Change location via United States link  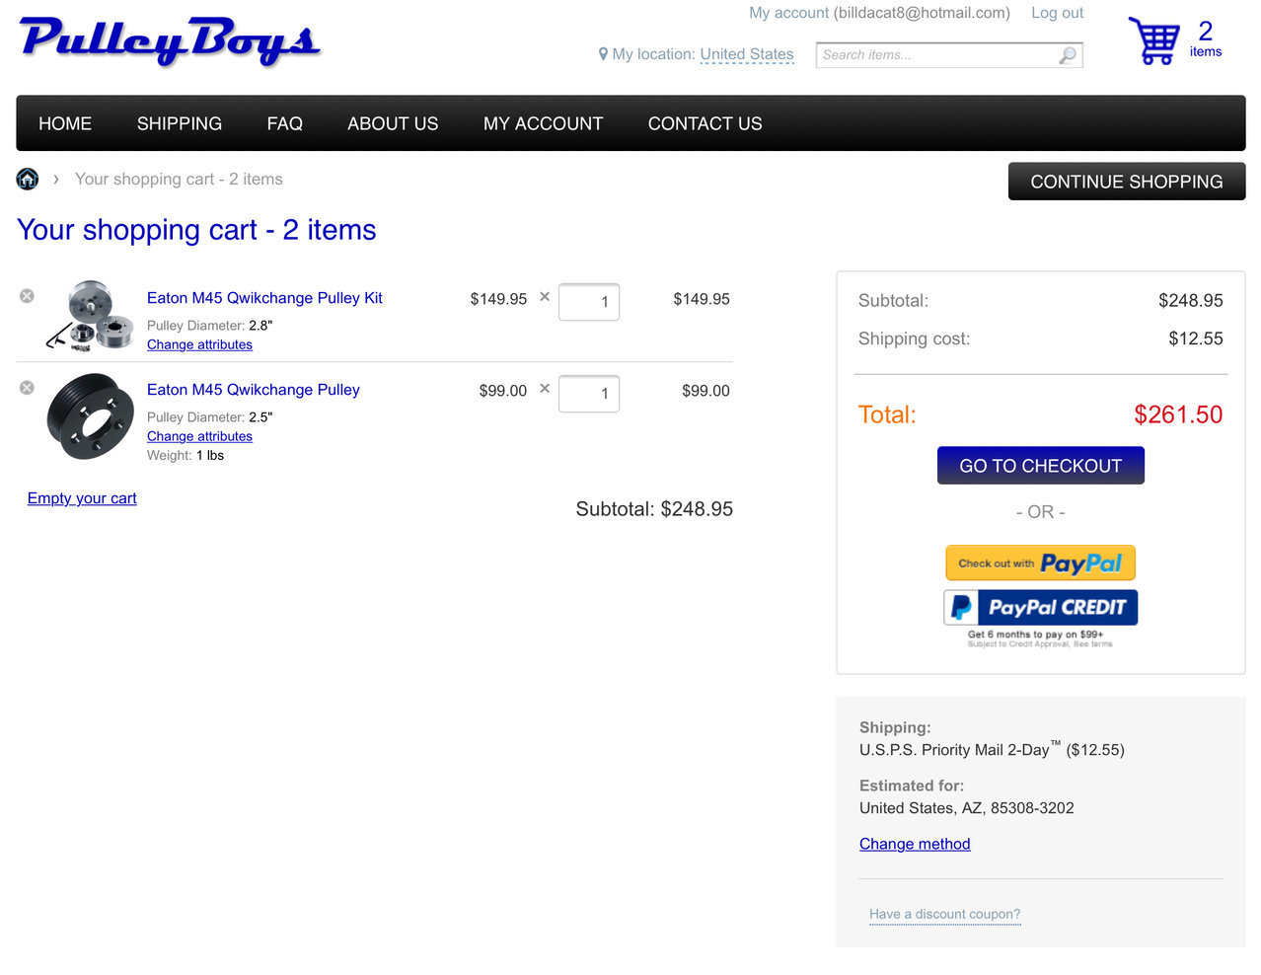(x=747, y=54)
